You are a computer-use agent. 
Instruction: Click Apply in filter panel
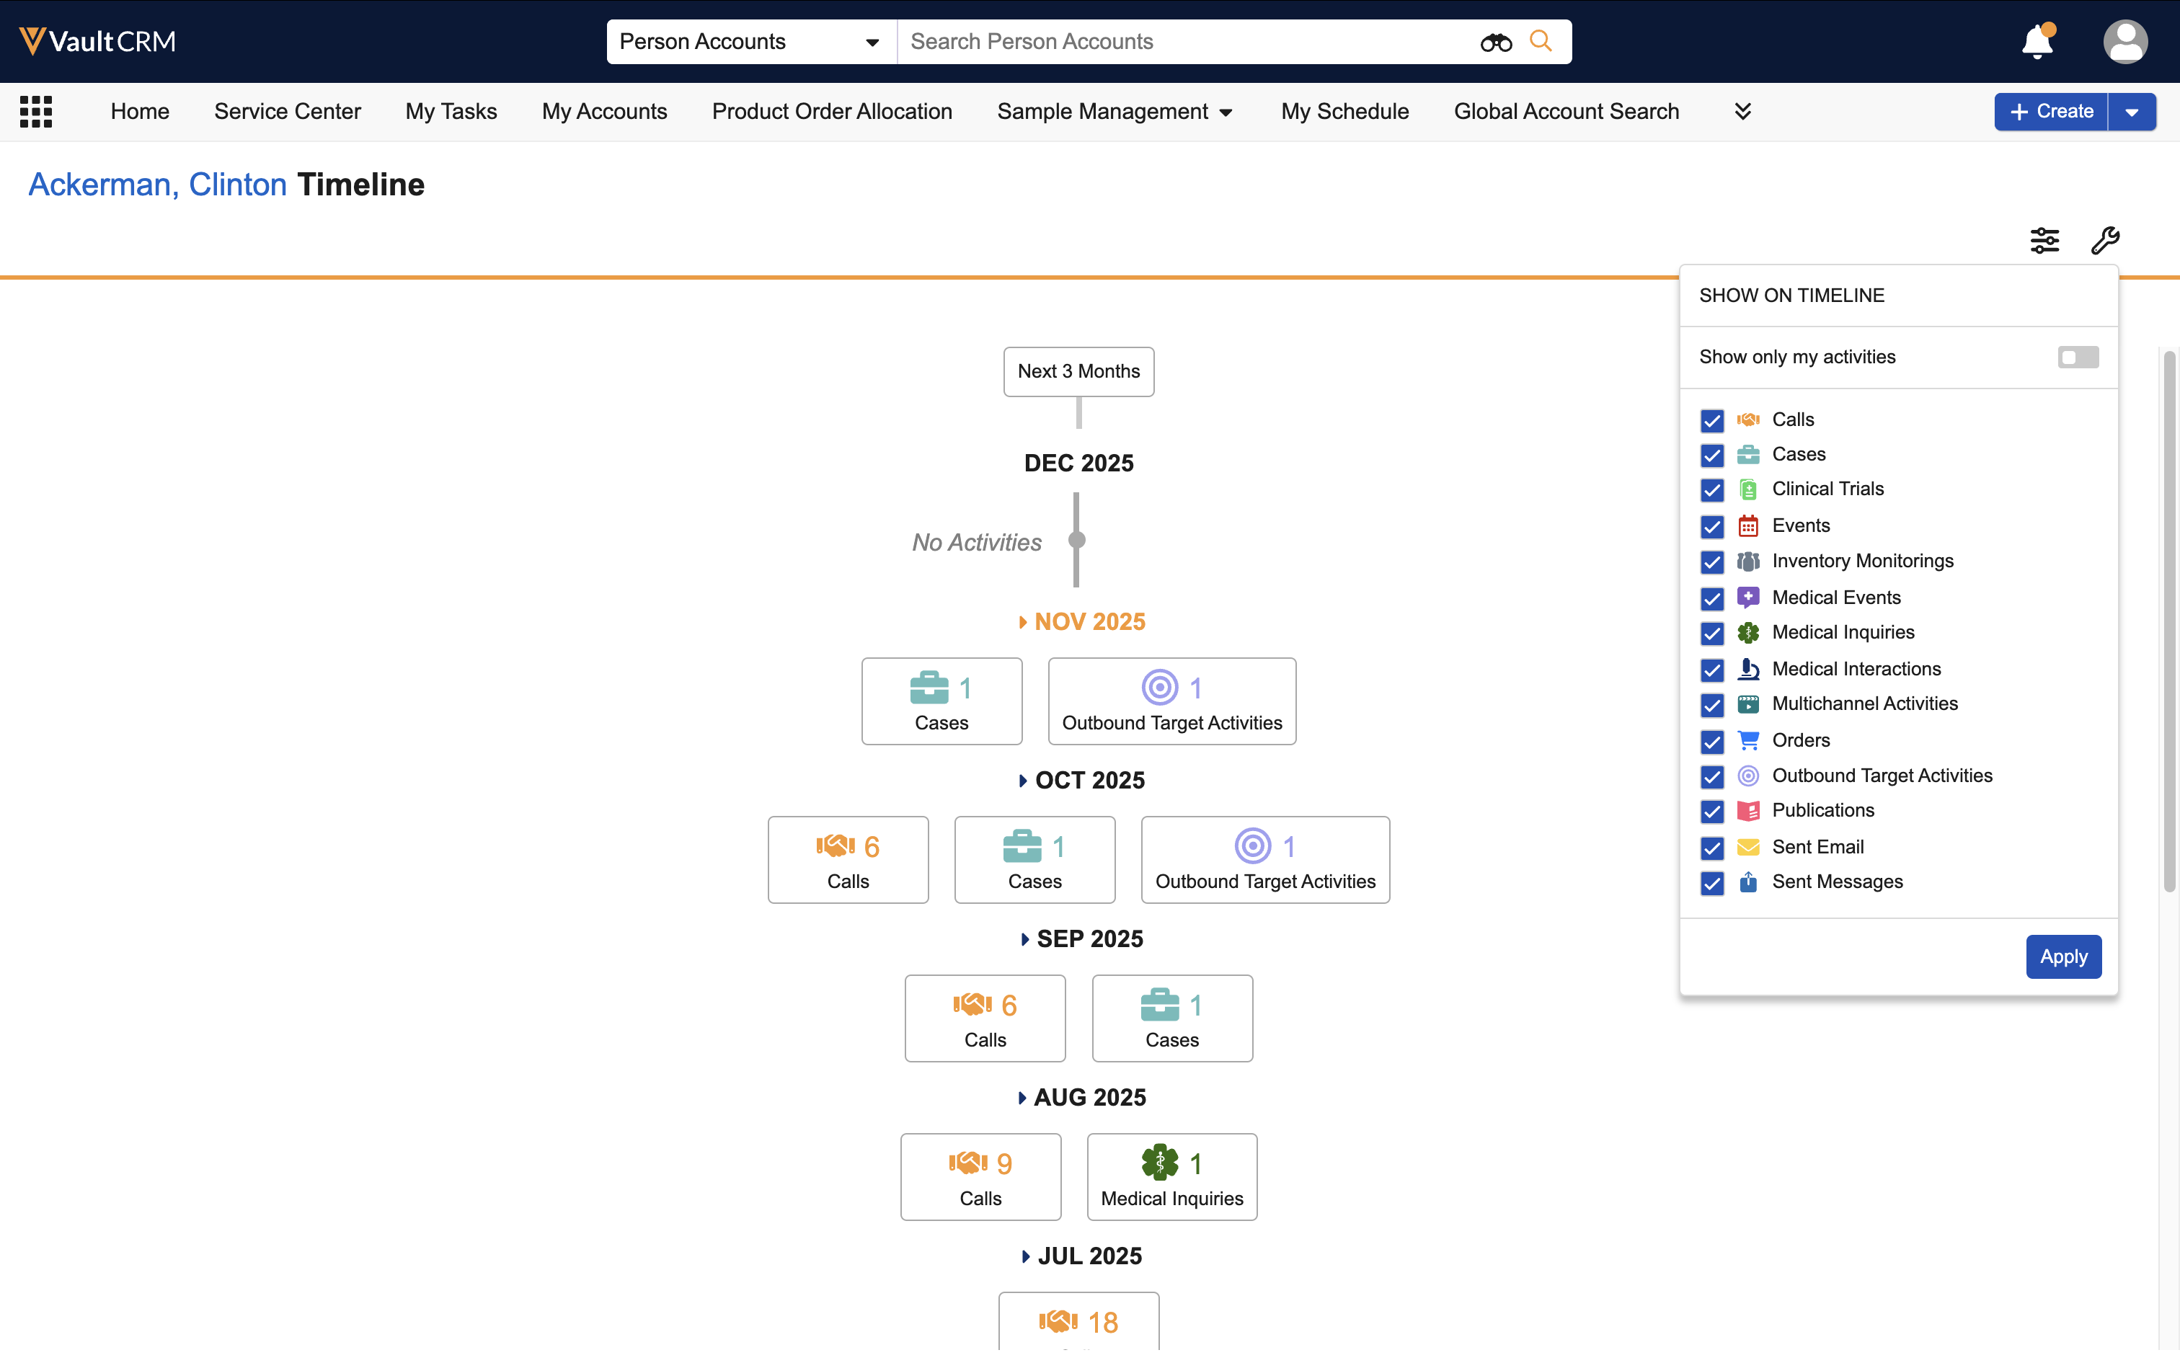tap(2062, 956)
